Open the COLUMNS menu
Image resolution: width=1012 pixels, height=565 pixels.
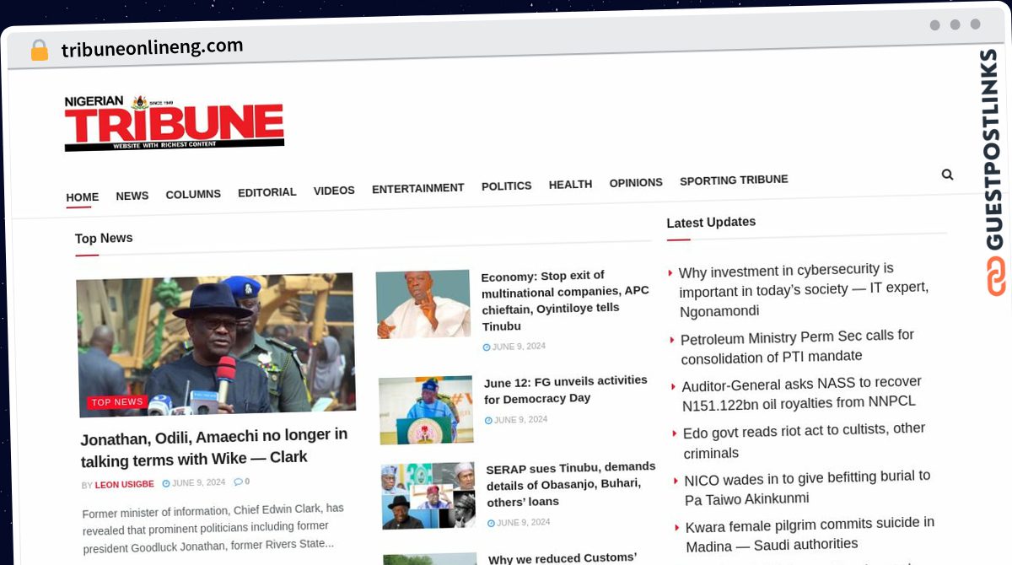pyautogui.click(x=193, y=194)
